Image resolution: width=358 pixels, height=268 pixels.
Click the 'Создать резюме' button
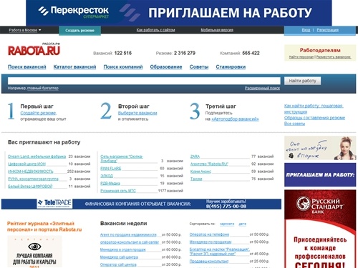[79, 31]
